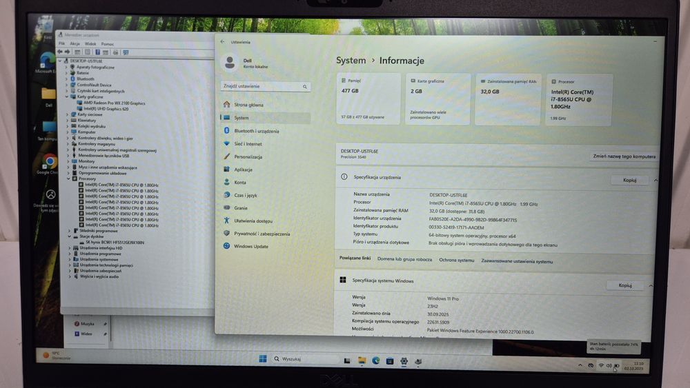Select Intel(R) UHD Graphics 620 device
This screenshot has height=388, width=690.
106,108
